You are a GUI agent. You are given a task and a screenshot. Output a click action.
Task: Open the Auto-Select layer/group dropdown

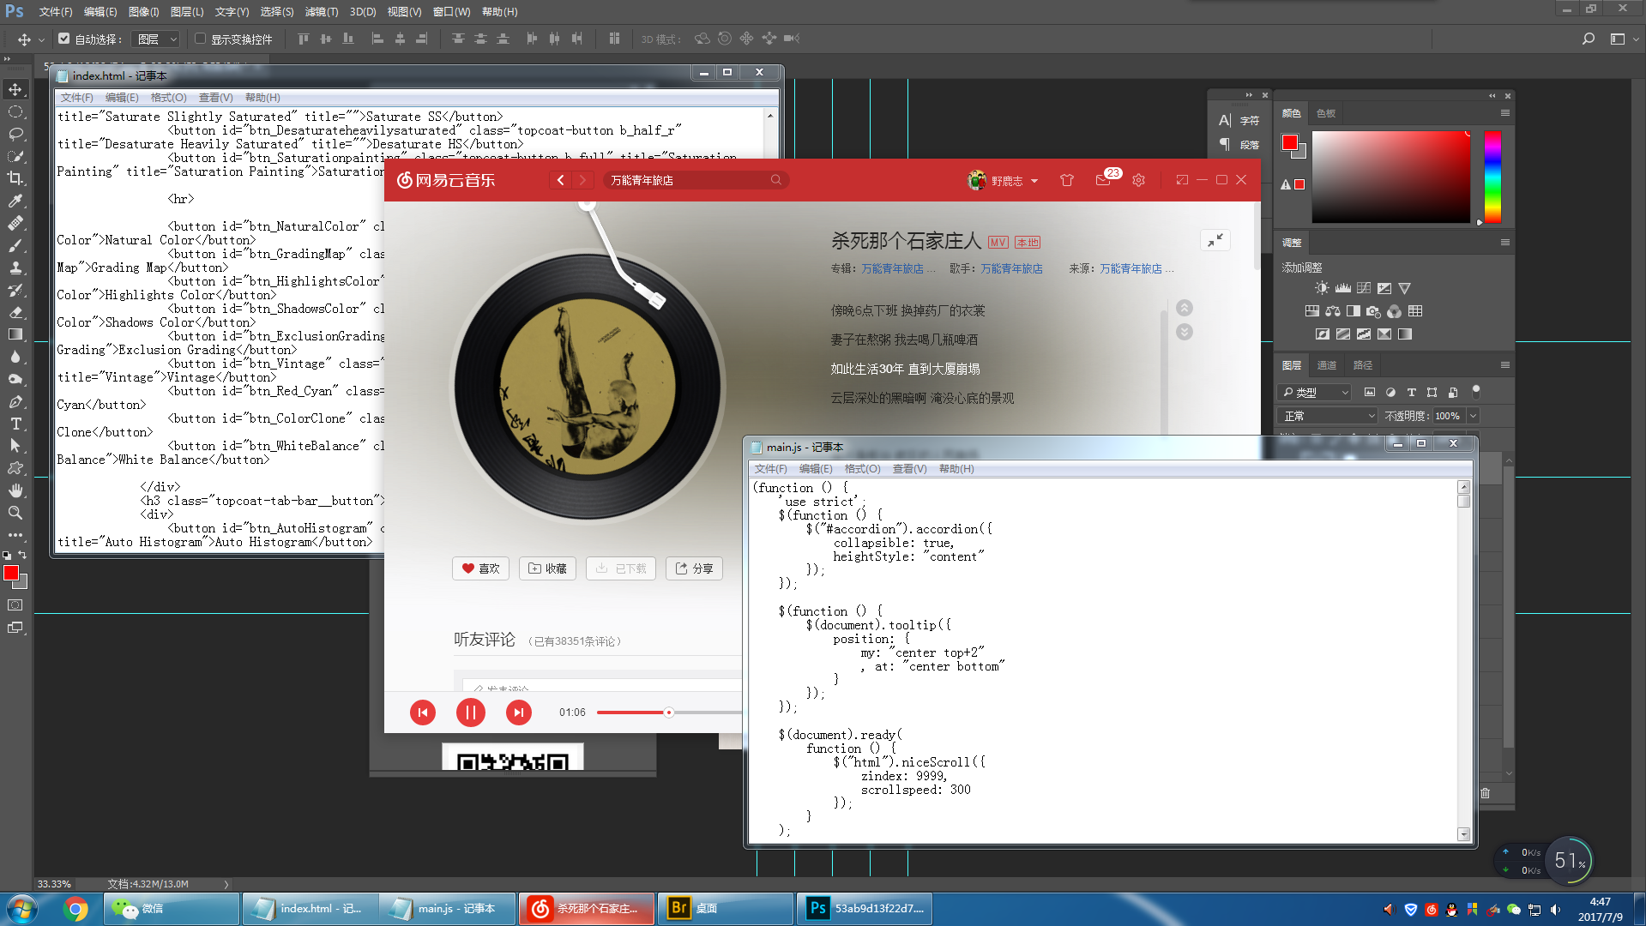158,39
